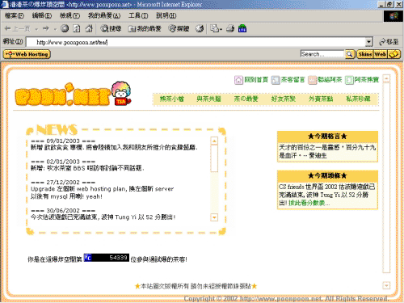
Task: Open the rightmost top link beside green book
Action: (367, 80)
